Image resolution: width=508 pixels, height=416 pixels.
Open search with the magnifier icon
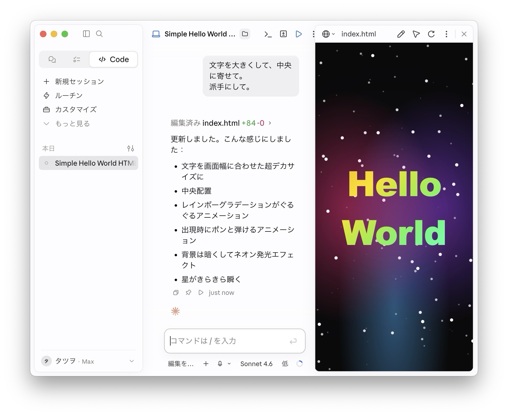pyautogui.click(x=99, y=34)
